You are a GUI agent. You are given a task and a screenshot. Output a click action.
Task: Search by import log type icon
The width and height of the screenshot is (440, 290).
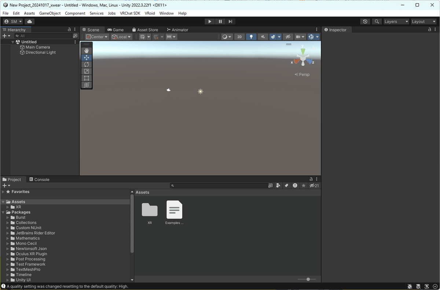coord(295,186)
